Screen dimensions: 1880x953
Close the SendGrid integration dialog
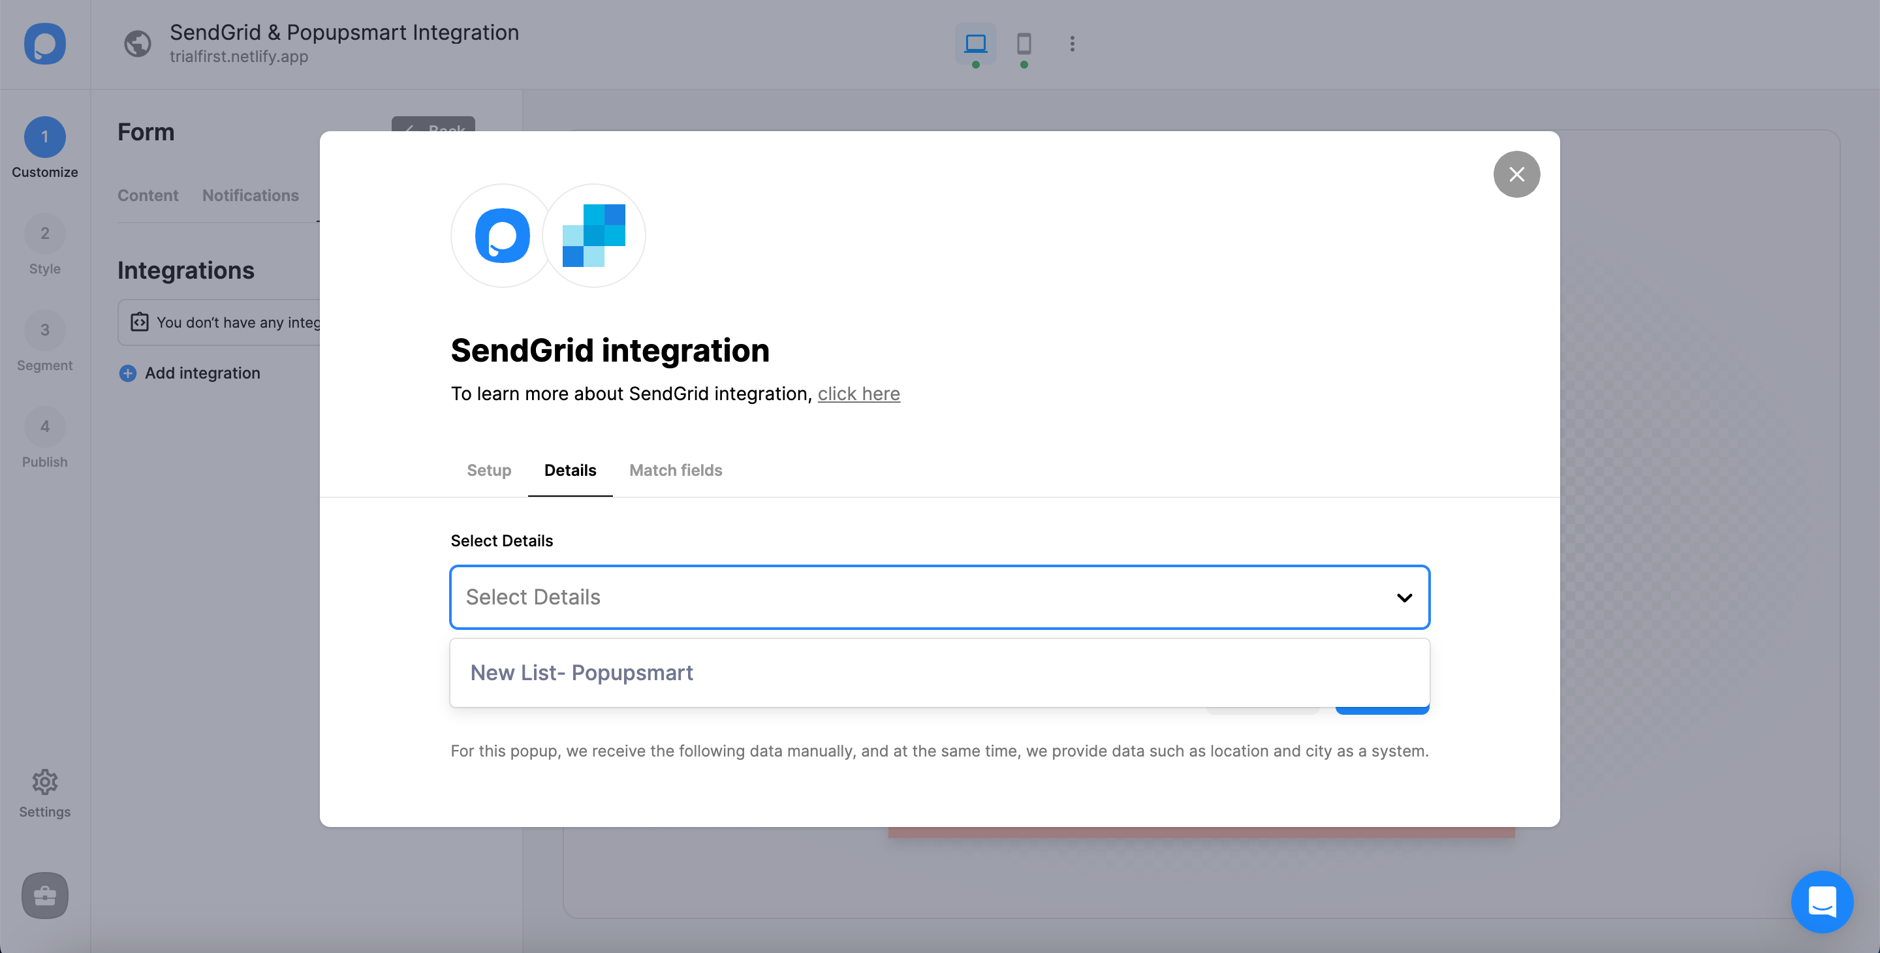(x=1516, y=174)
